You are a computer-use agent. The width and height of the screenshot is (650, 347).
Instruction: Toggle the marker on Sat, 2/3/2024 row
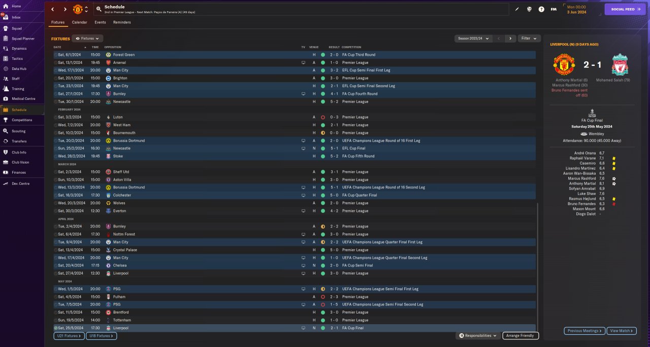56,172
